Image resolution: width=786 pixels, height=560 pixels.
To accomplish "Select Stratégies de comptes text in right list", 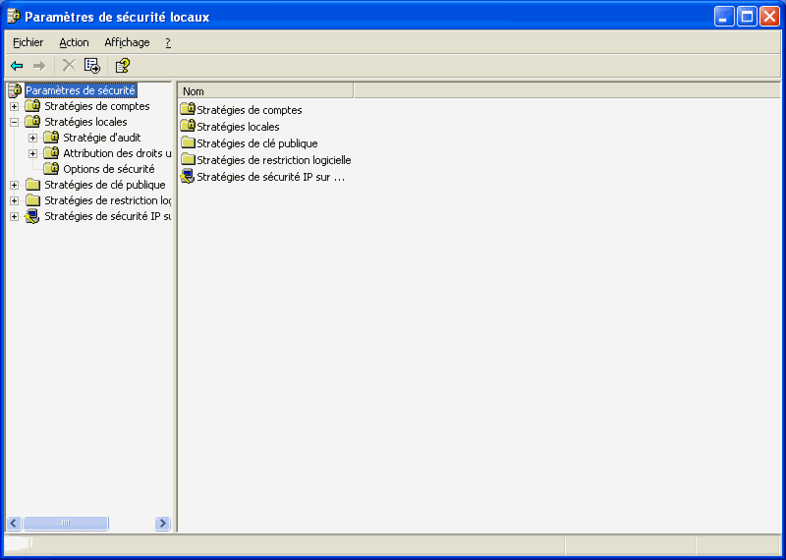I will tap(250, 110).
